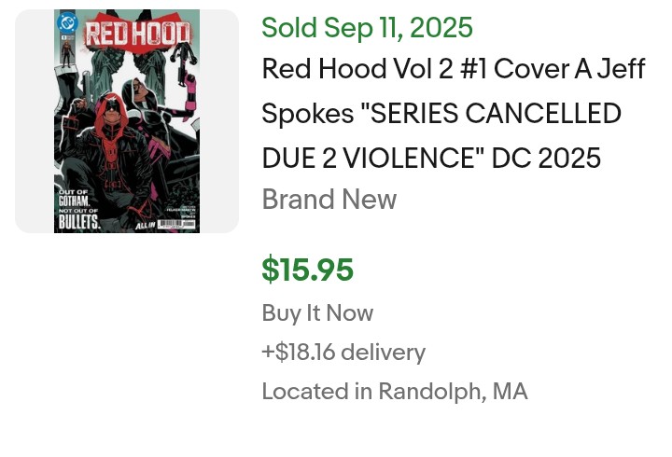Click the '+$18.16 delivery' text
This screenshot has width=672, height=457.
343,353
